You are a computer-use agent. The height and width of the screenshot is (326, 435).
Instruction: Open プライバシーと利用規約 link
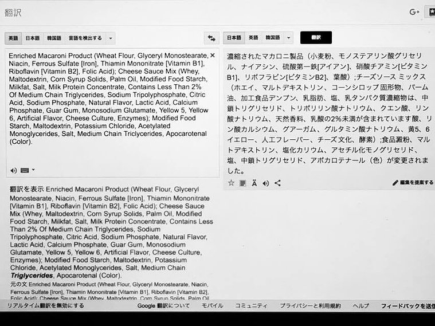[310, 306]
